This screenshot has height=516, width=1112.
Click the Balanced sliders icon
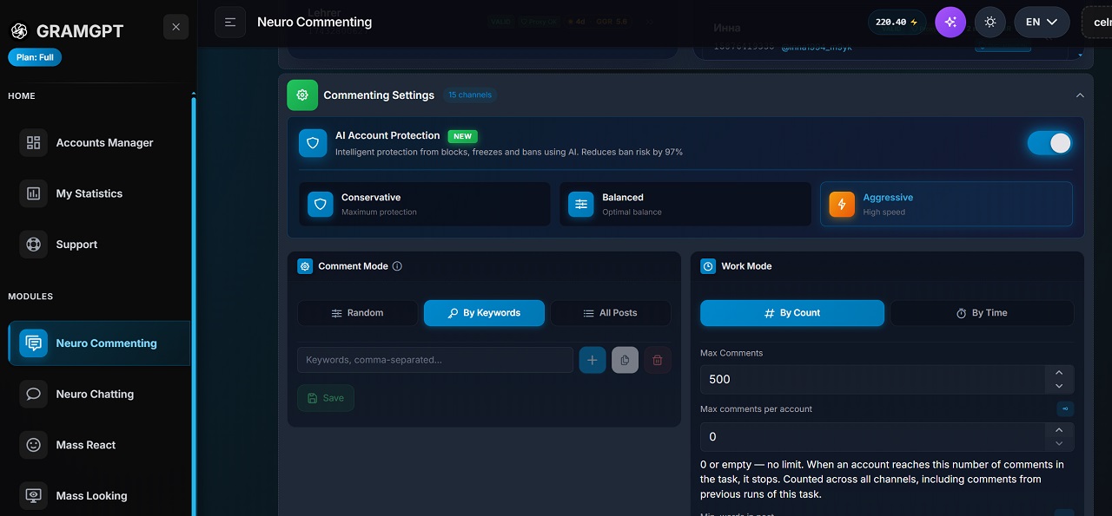581,204
